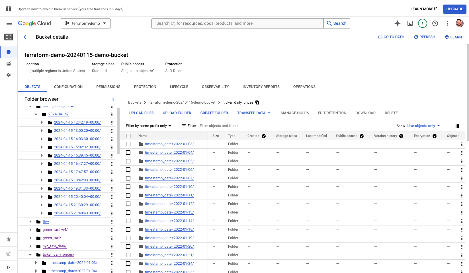Open the Transfer Data dropdown

click(x=254, y=113)
